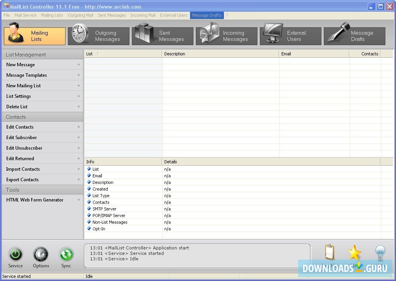The image size is (396, 281).
Task: Expand the New Mailing List arrow
Action: 78,86
